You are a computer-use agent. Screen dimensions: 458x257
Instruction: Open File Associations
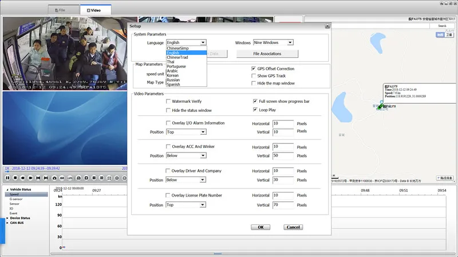(267, 54)
